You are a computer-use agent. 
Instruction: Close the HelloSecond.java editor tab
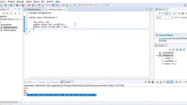click(x=65, y=9)
